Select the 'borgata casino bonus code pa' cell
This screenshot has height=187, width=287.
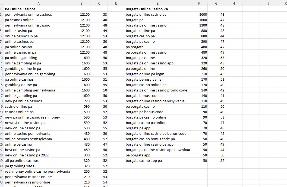tap(157, 139)
